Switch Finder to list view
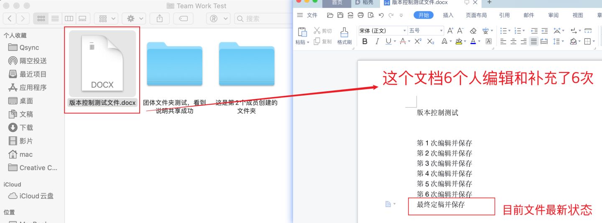Image resolution: width=602 pixels, height=223 pixels. [x=55, y=18]
